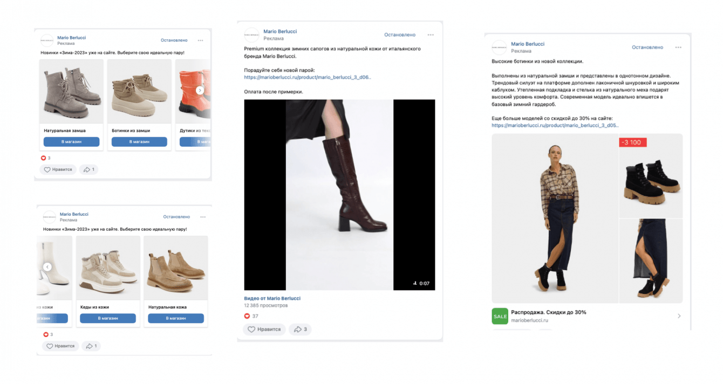Image resolution: width=723 pixels, height=384 pixels.
Task: Open sale link chevron next to Распродажа
Action: click(679, 316)
